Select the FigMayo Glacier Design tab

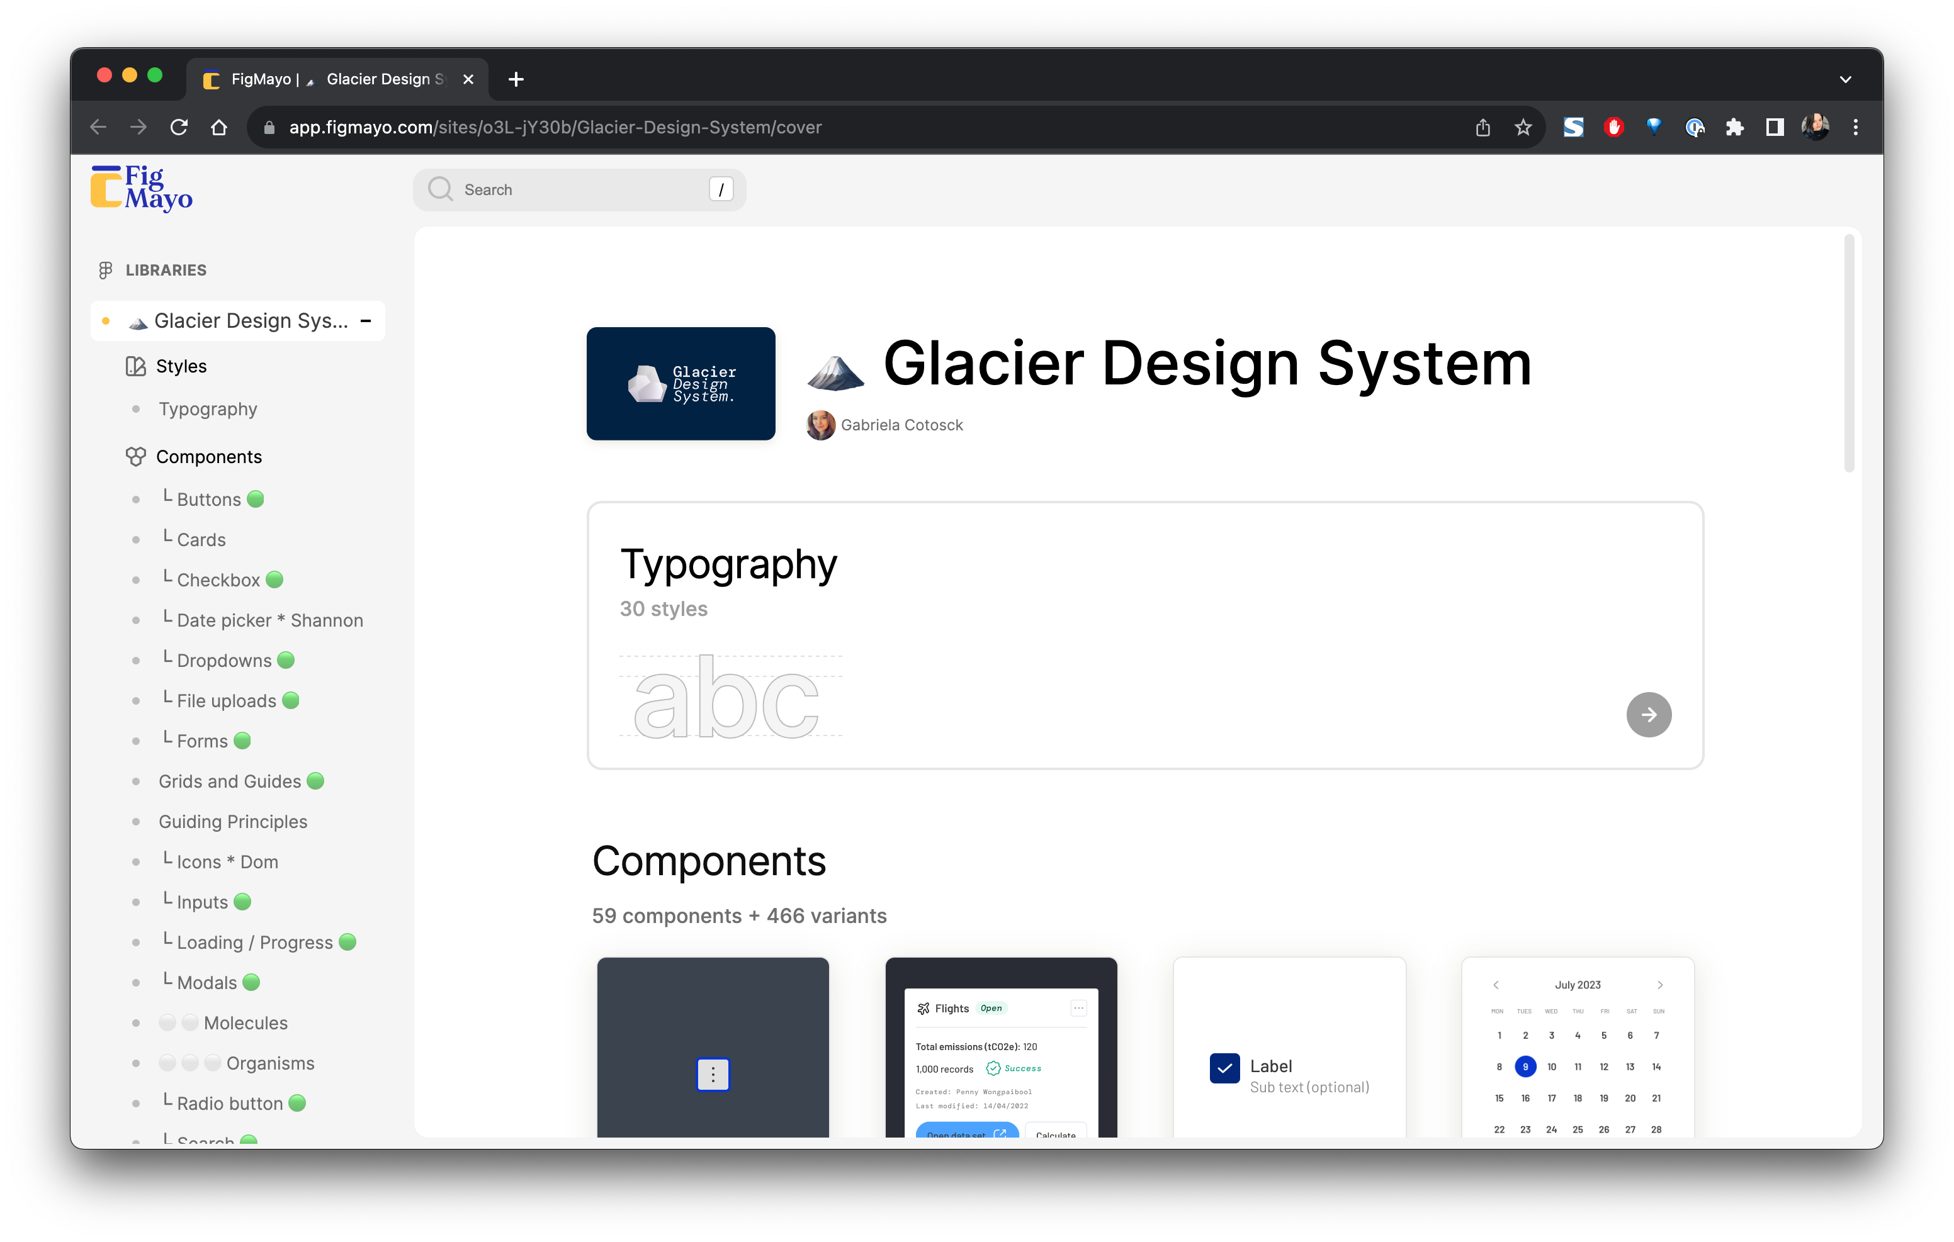337,79
